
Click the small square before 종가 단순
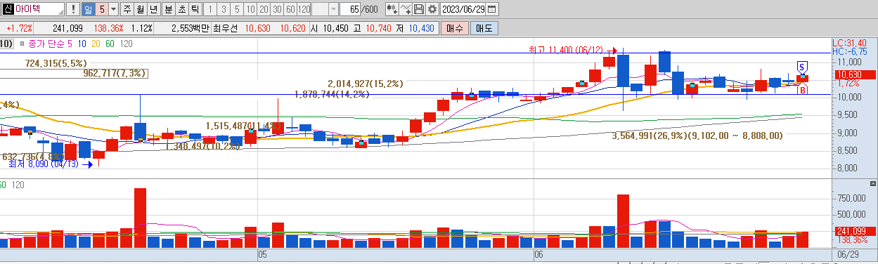[22, 44]
